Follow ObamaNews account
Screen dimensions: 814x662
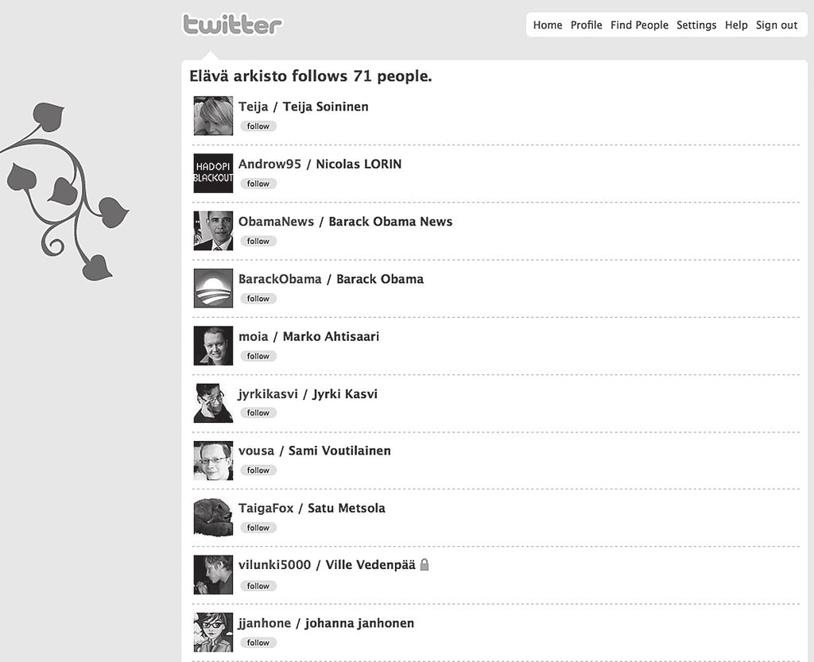coord(258,242)
